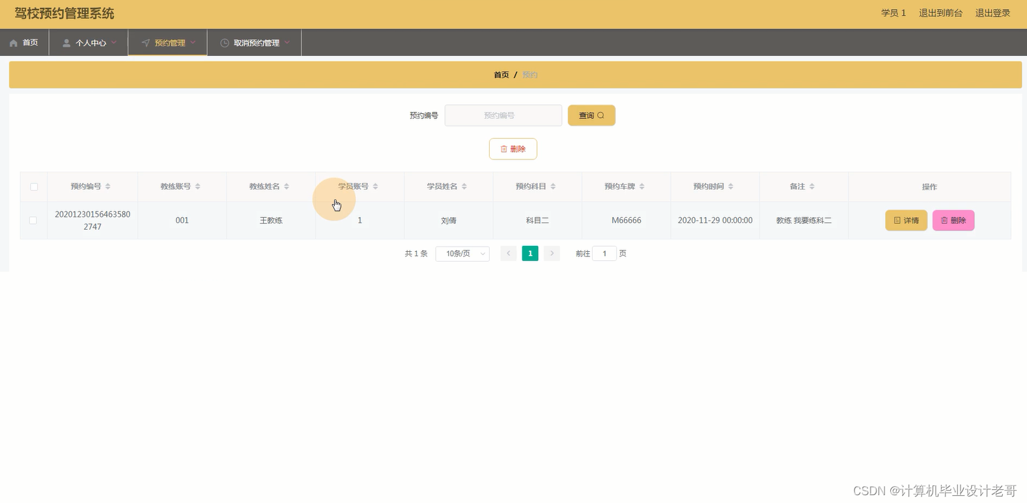Click 退出到前台 link

point(940,13)
